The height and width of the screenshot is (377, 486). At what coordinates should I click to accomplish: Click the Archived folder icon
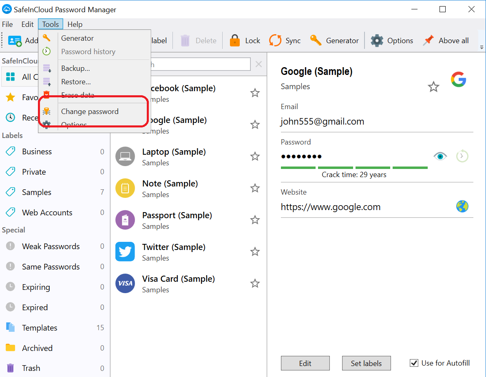pos(11,348)
